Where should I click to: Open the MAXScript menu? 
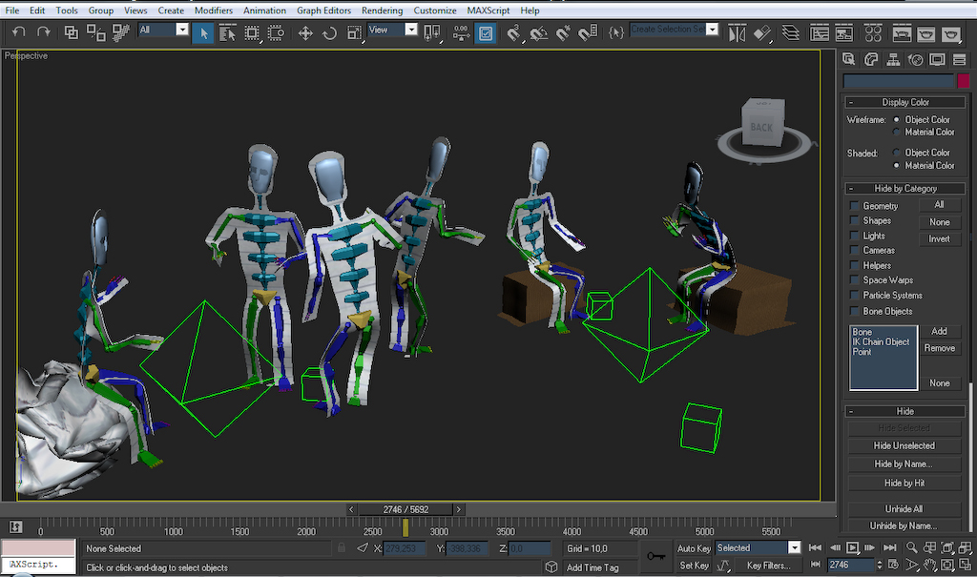[488, 10]
